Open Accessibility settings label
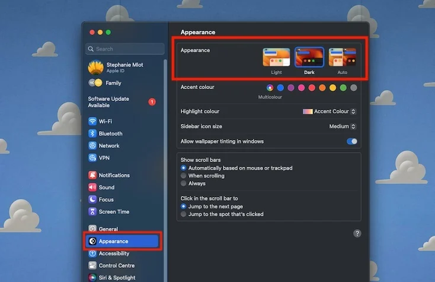 [x=114, y=254]
